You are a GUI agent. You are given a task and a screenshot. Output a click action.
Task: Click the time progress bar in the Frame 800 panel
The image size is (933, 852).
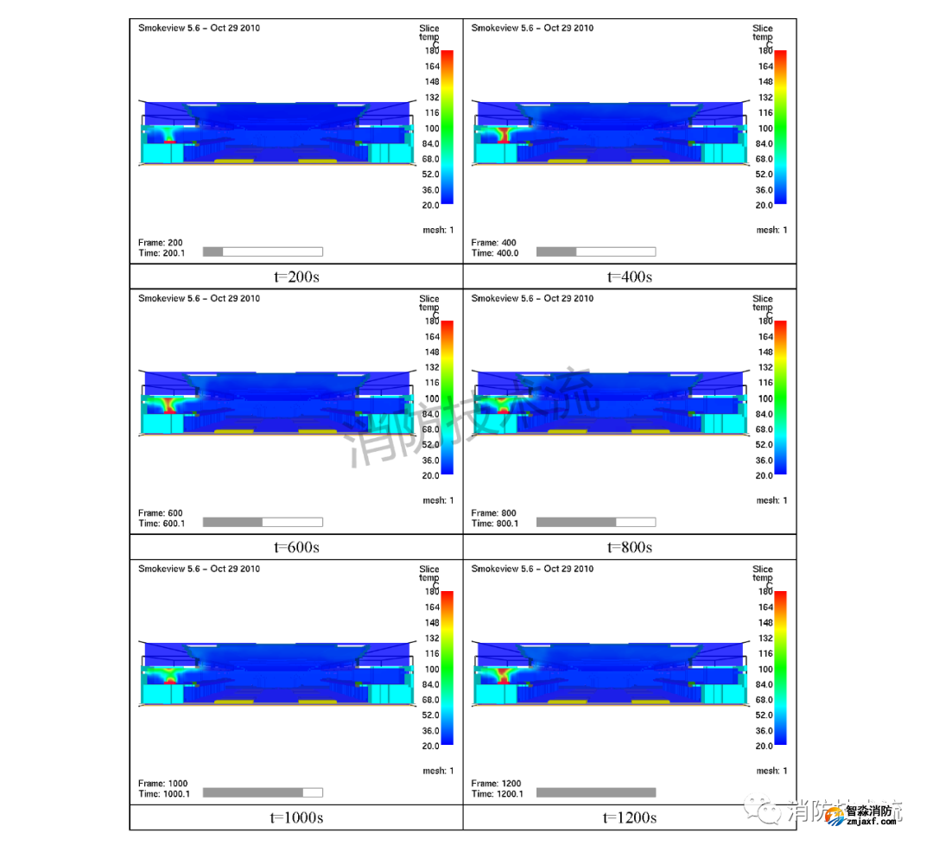pyautogui.click(x=595, y=522)
